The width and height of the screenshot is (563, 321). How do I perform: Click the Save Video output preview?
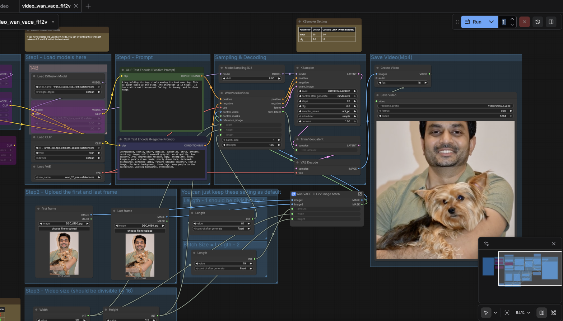[445, 189]
